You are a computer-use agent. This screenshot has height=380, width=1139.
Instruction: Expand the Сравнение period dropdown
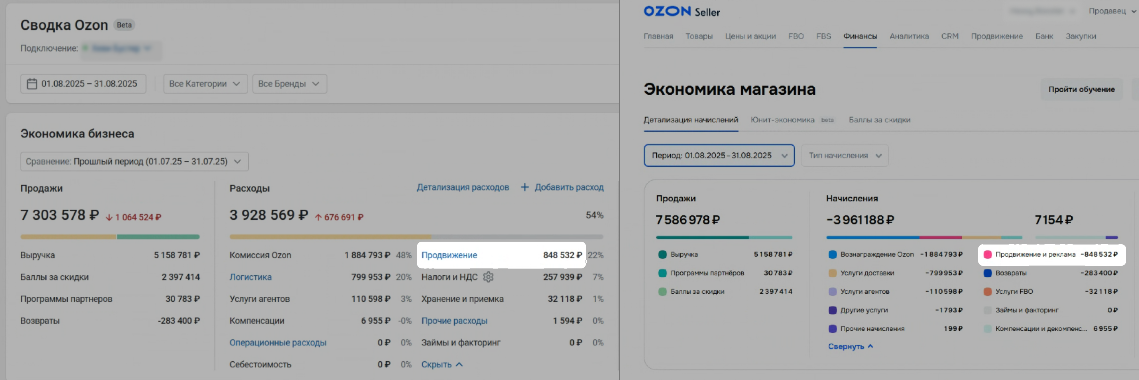134,162
